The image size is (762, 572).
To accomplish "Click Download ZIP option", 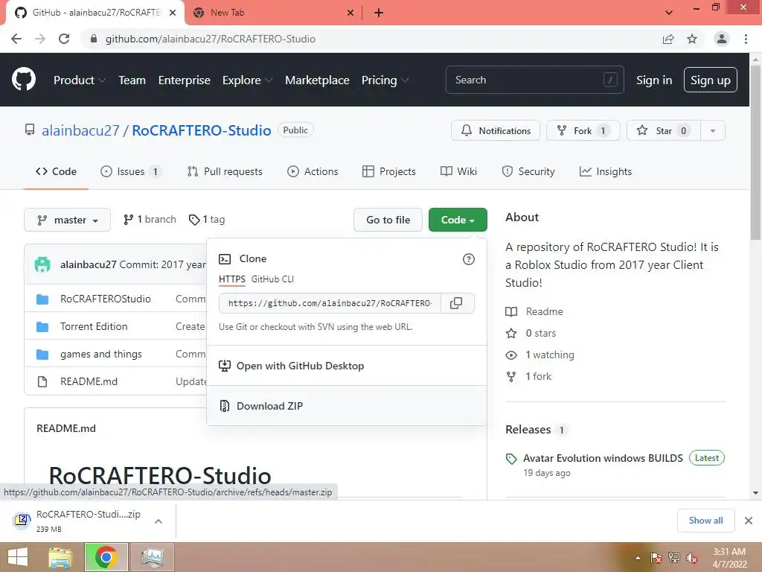I will 347,406.
